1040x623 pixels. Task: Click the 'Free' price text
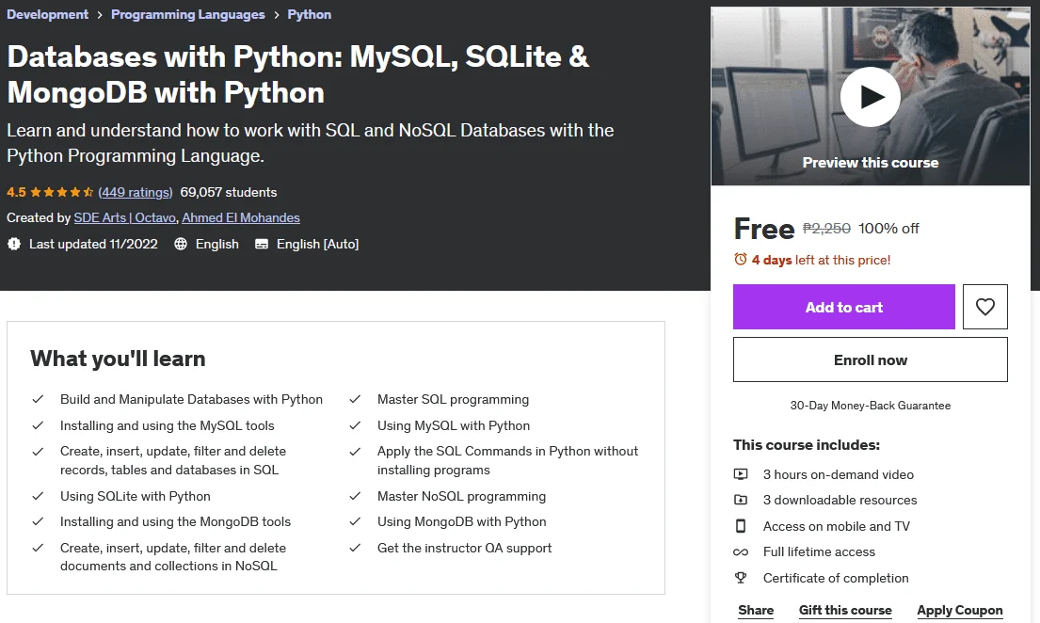763,229
